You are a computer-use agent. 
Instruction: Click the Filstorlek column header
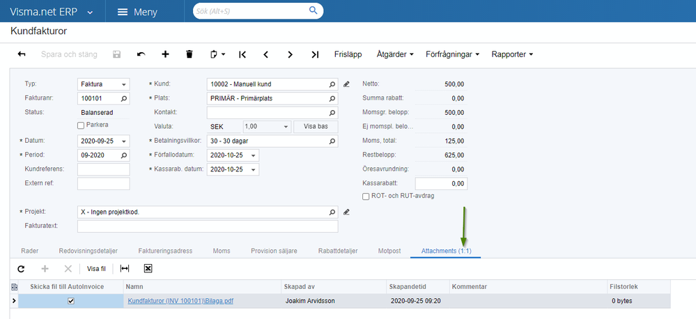[639, 287]
